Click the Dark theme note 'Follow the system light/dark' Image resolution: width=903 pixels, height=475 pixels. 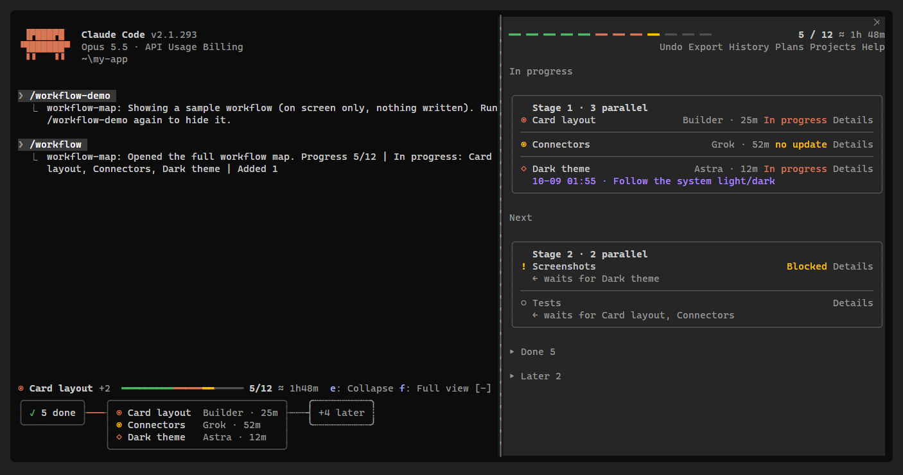(x=694, y=181)
